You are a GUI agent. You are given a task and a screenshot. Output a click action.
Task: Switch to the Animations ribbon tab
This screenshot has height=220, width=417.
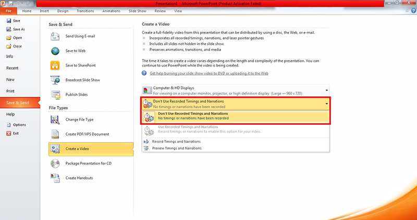112,11
